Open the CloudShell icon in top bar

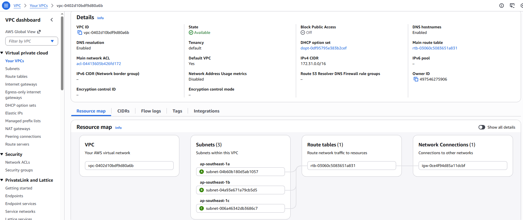pos(512,6)
